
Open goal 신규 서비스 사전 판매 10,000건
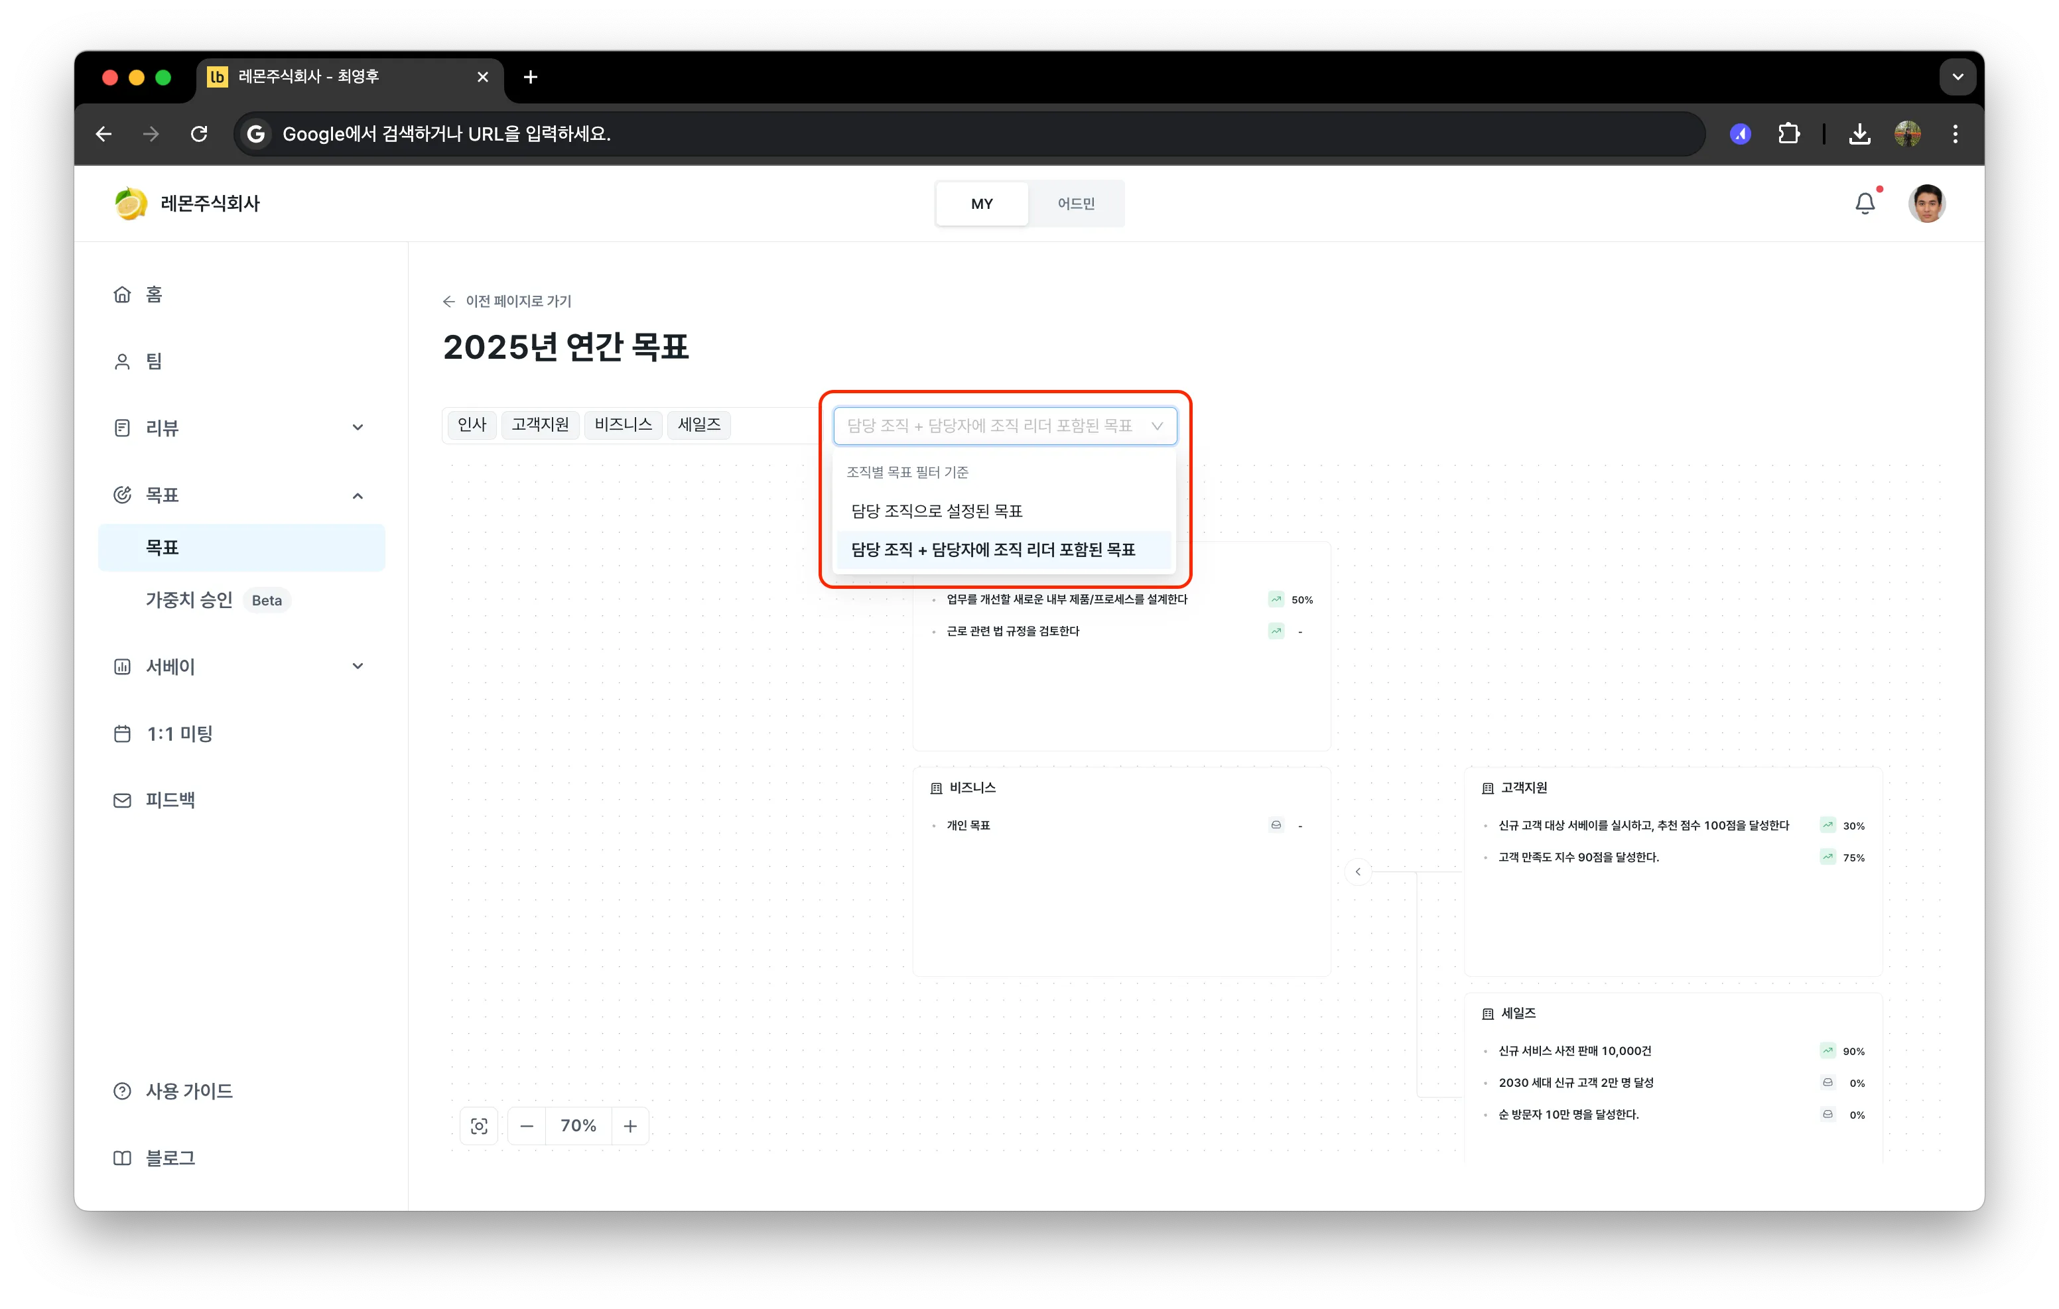click(1575, 1051)
